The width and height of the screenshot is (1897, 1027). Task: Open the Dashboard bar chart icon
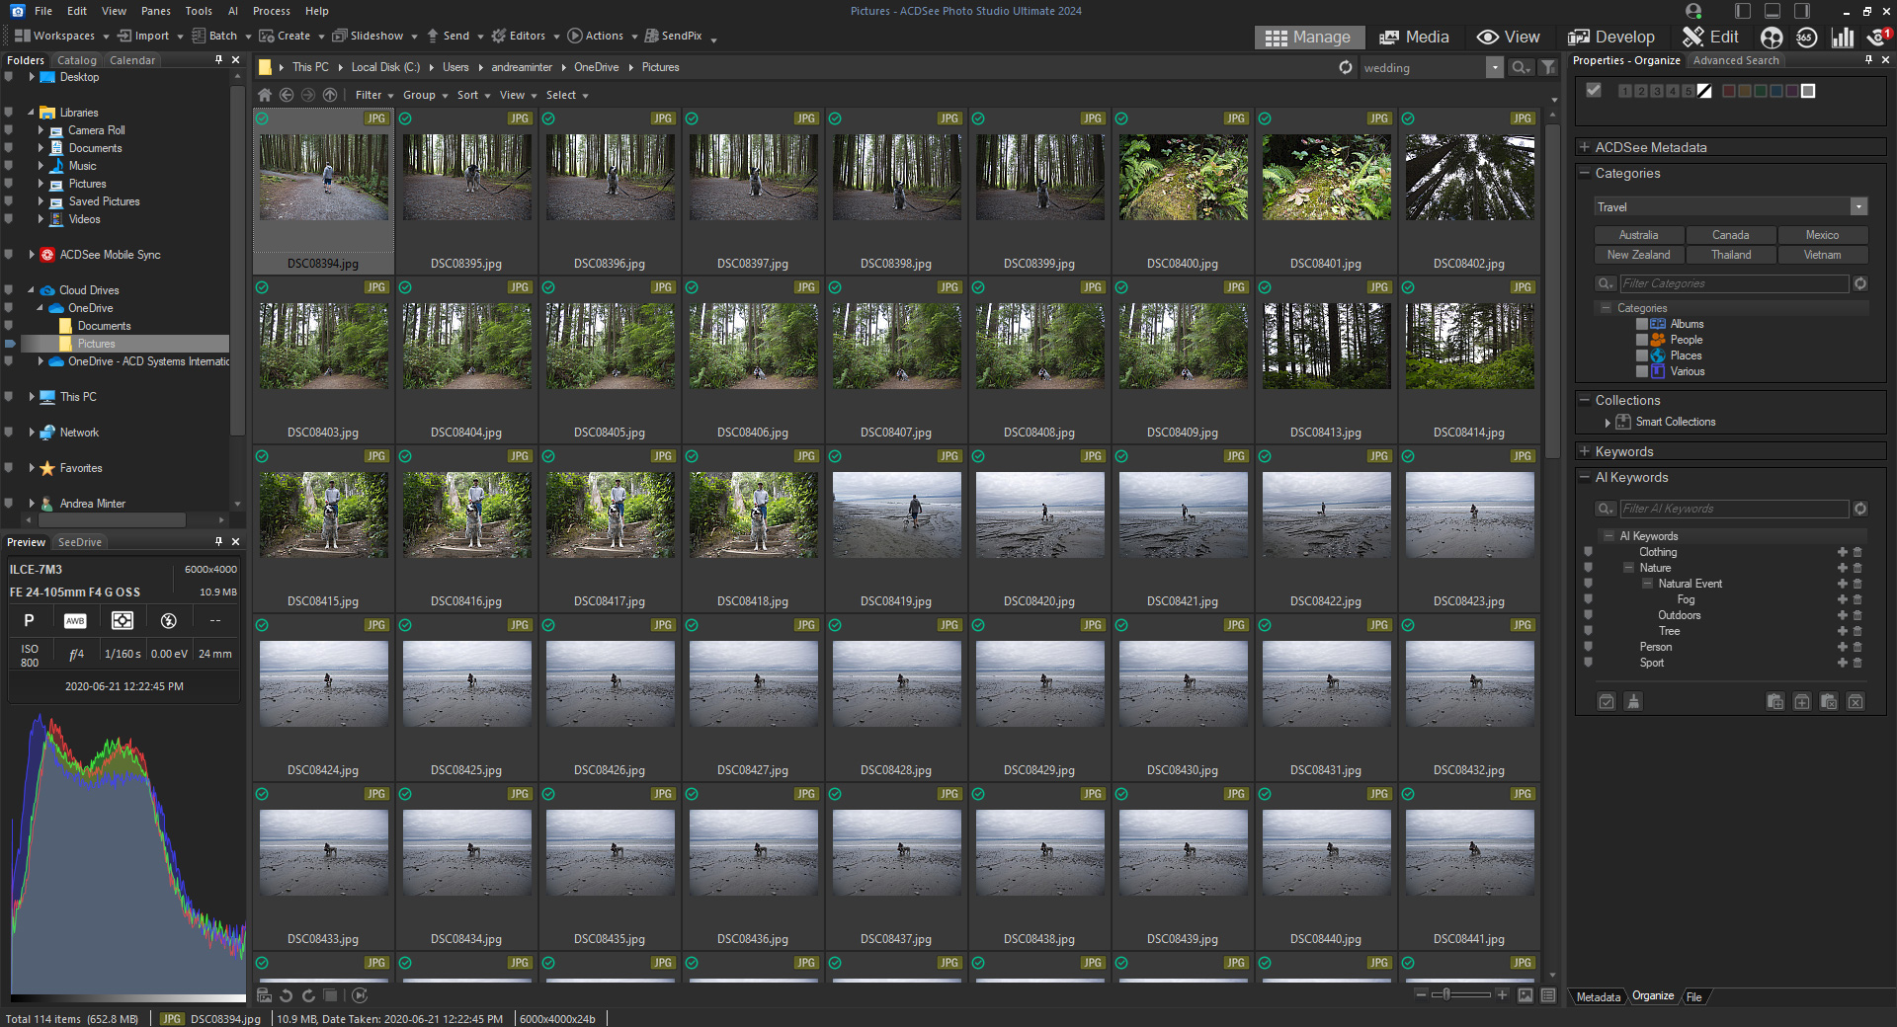pyautogui.click(x=1842, y=38)
